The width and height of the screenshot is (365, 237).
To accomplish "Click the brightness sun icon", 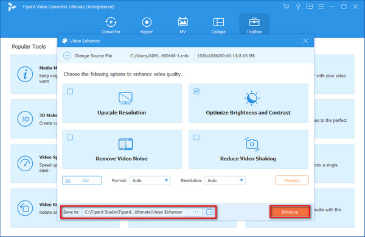I will (x=252, y=98).
